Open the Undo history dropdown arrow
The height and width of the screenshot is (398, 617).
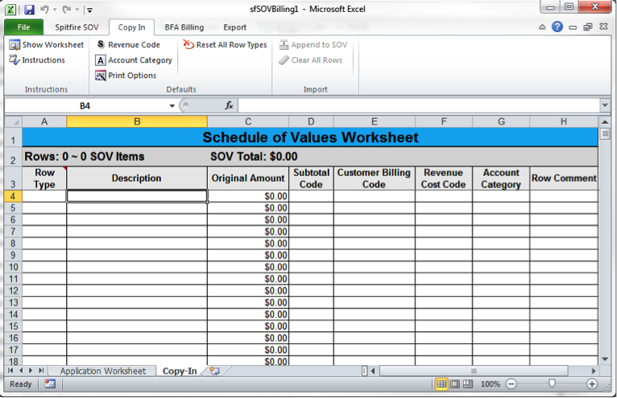pyautogui.click(x=55, y=10)
